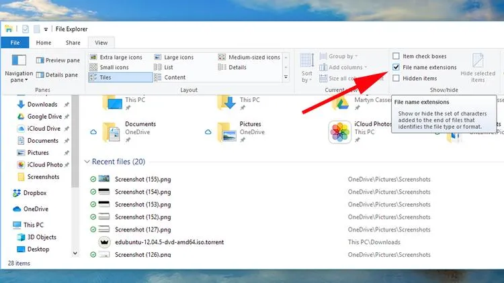
Task: Open Screenshots folder in navigation pane
Action: click(43, 177)
